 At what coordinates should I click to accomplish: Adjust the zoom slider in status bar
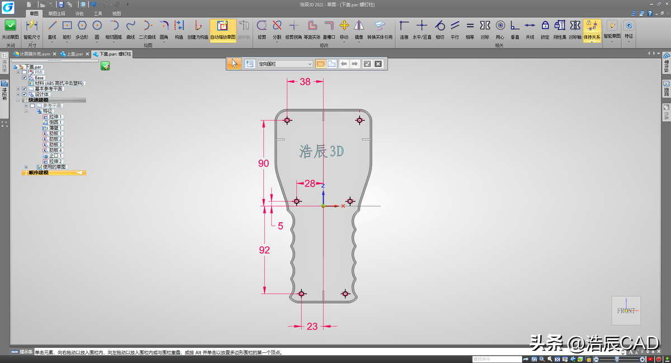[617, 358]
